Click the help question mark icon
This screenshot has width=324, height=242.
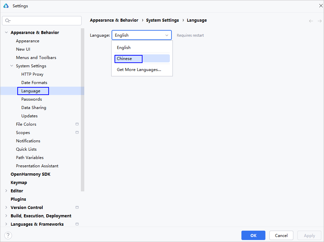8,235
